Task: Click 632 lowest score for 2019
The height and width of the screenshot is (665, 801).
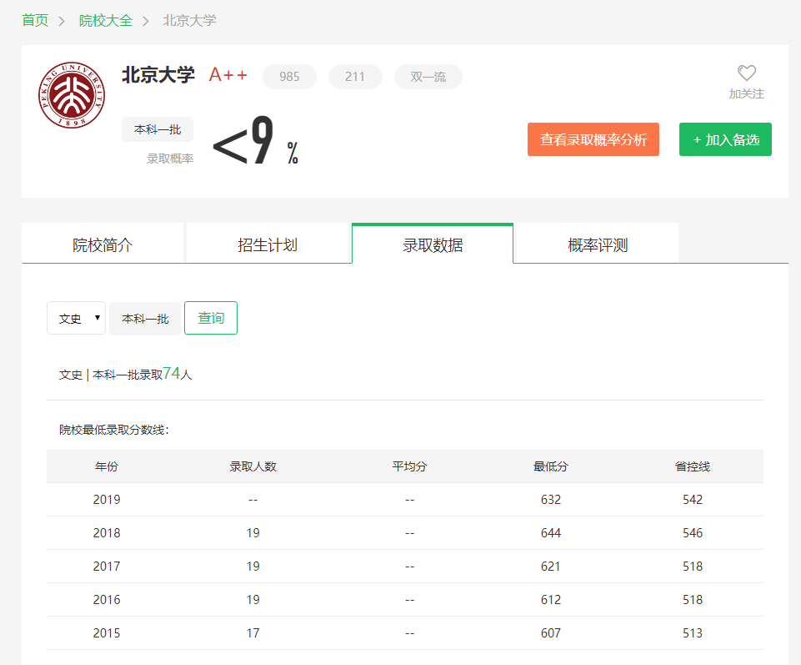Action: click(551, 500)
